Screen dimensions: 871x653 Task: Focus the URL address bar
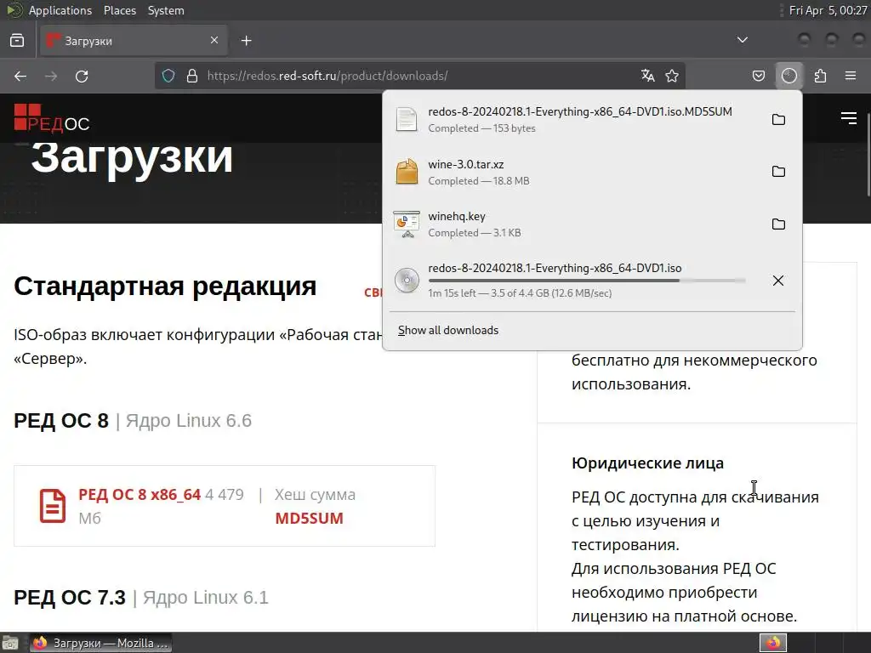coord(419,76)
